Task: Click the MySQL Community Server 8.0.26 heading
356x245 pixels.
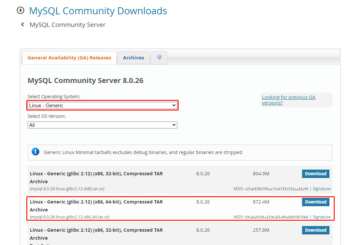Action: [x=86, y=80]
